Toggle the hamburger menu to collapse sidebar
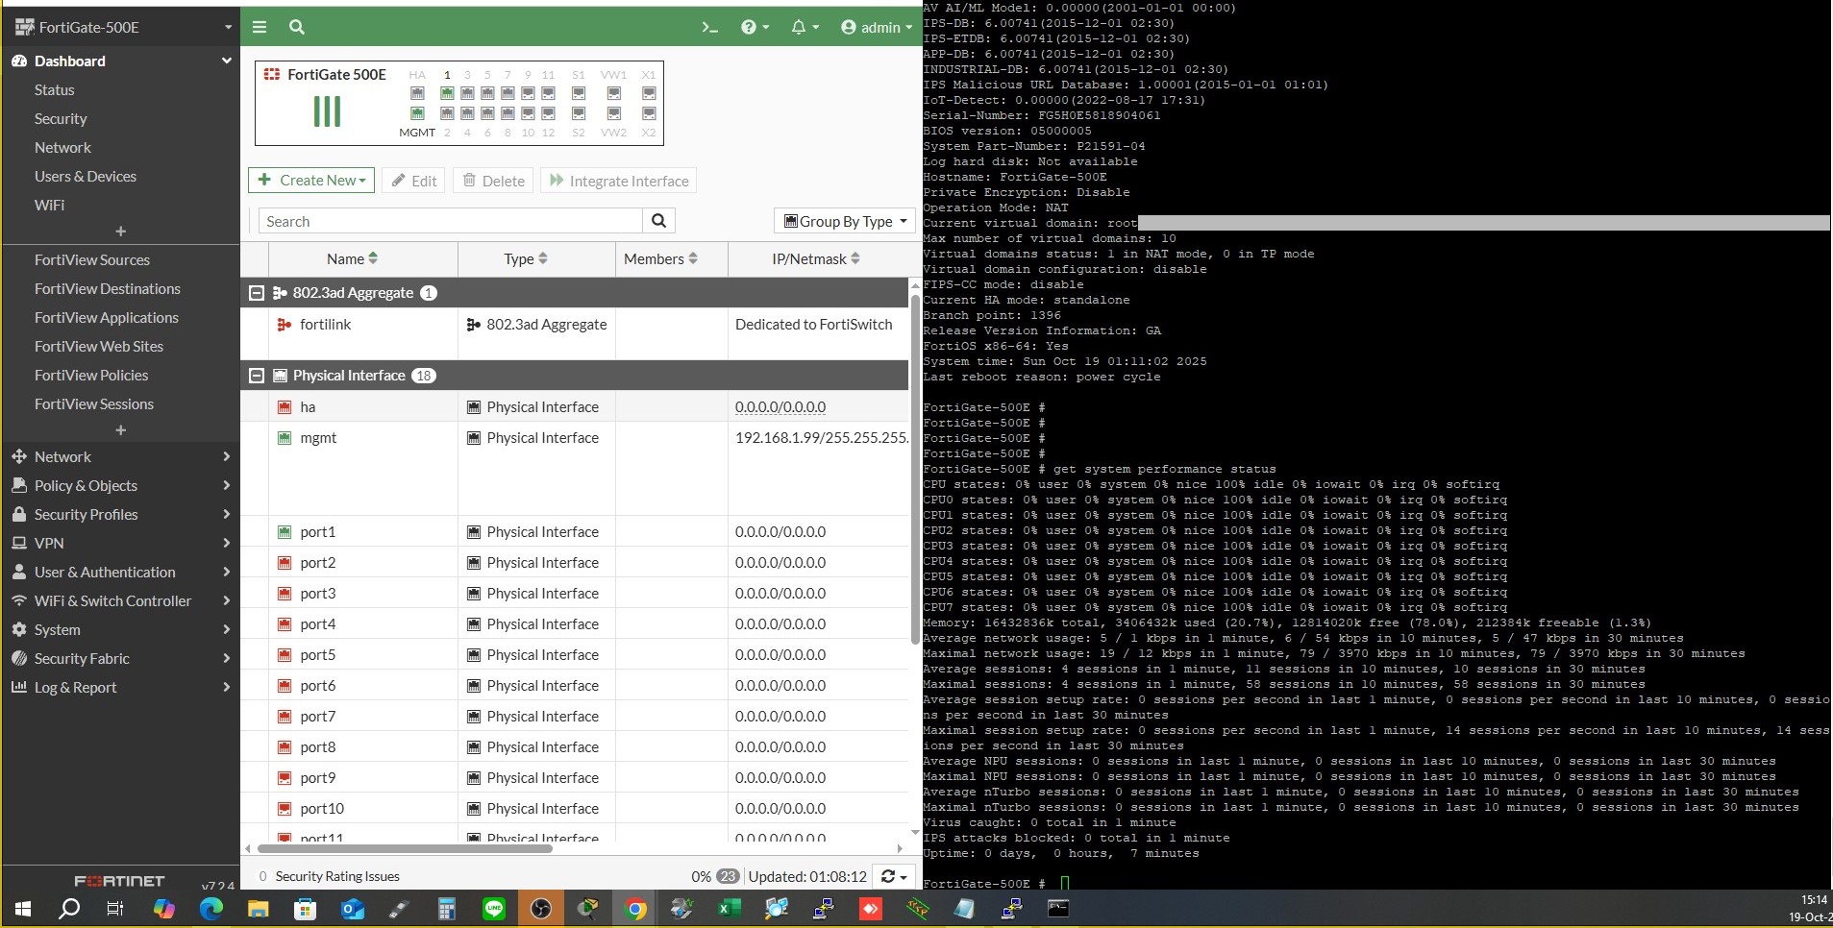1833x928 pixels. [x=260, y=27]
